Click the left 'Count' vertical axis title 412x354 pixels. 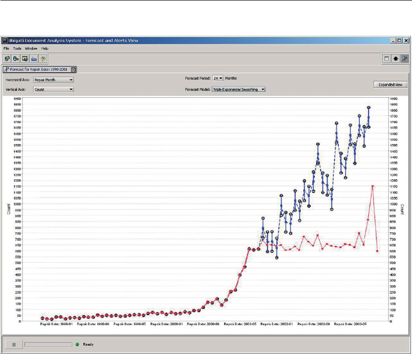point(9,209)
